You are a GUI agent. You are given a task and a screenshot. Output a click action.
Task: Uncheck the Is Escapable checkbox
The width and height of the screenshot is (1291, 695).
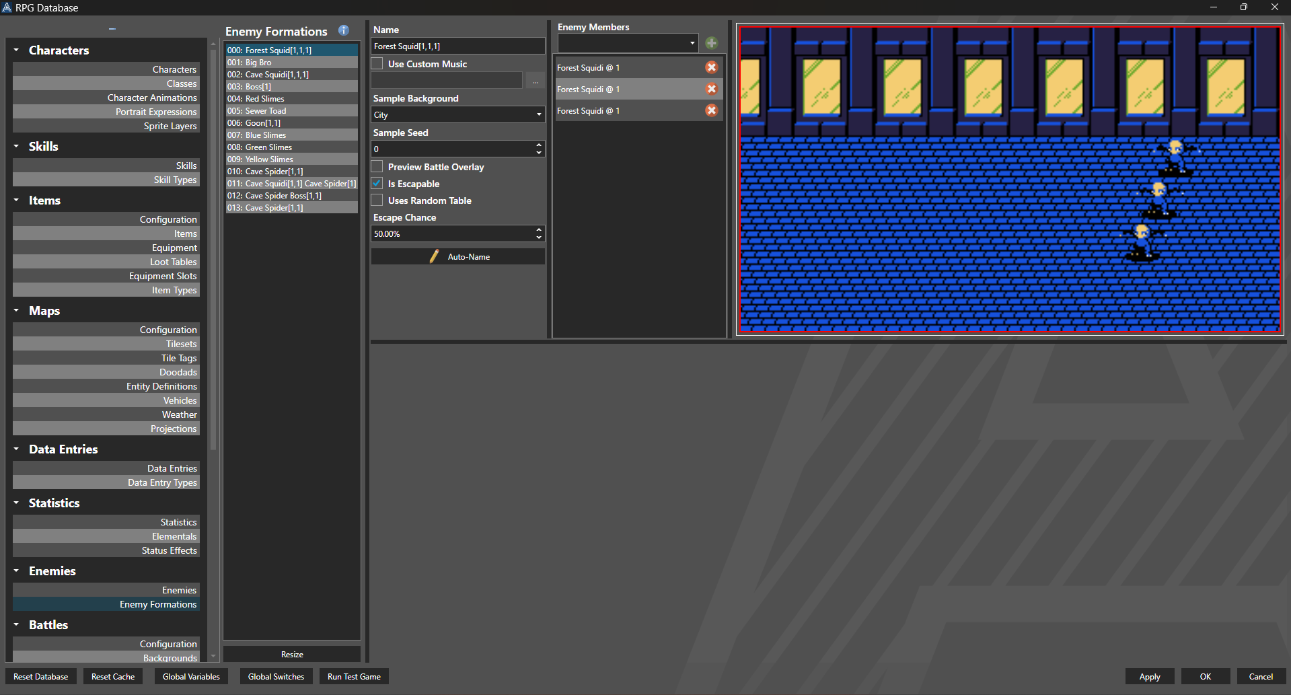[377, 184]
